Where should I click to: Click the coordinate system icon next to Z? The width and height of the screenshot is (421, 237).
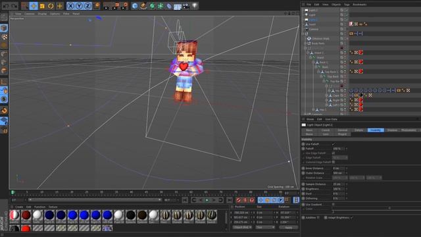(97, 6)
